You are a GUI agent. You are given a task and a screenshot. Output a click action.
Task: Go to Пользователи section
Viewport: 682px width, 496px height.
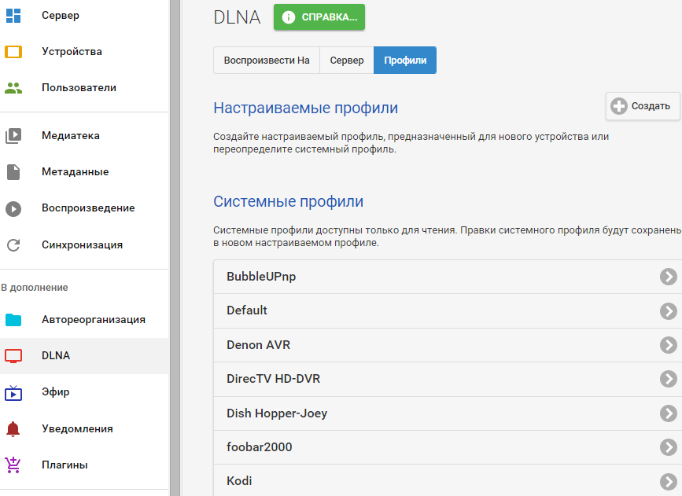coord(79,88)
